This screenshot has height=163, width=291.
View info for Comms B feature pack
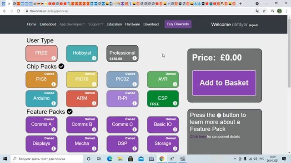[94, 129]
